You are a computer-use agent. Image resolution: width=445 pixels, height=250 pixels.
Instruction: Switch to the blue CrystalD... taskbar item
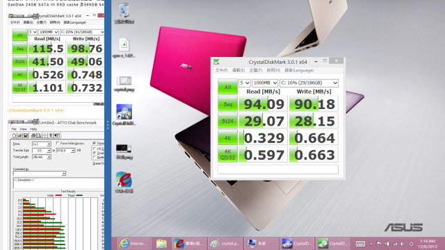tap(297, 244)
